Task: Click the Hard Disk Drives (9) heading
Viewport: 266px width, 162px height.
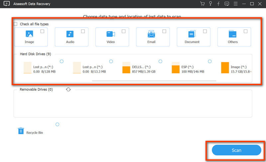Action: click(x=36, y=54)
